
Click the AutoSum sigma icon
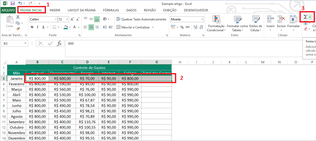(x=305, y=17)
